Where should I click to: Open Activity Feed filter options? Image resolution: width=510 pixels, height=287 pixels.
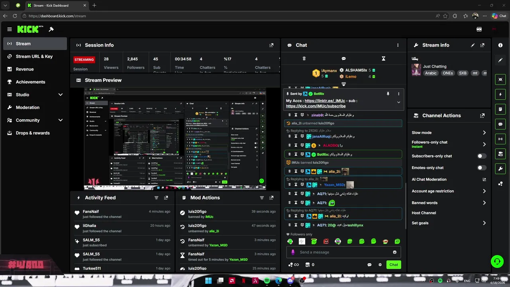click(x=157, y=198)
